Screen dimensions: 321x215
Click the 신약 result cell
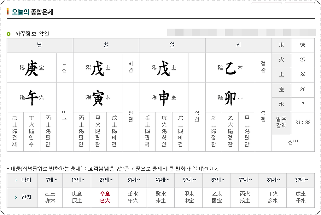pos(293,143)
